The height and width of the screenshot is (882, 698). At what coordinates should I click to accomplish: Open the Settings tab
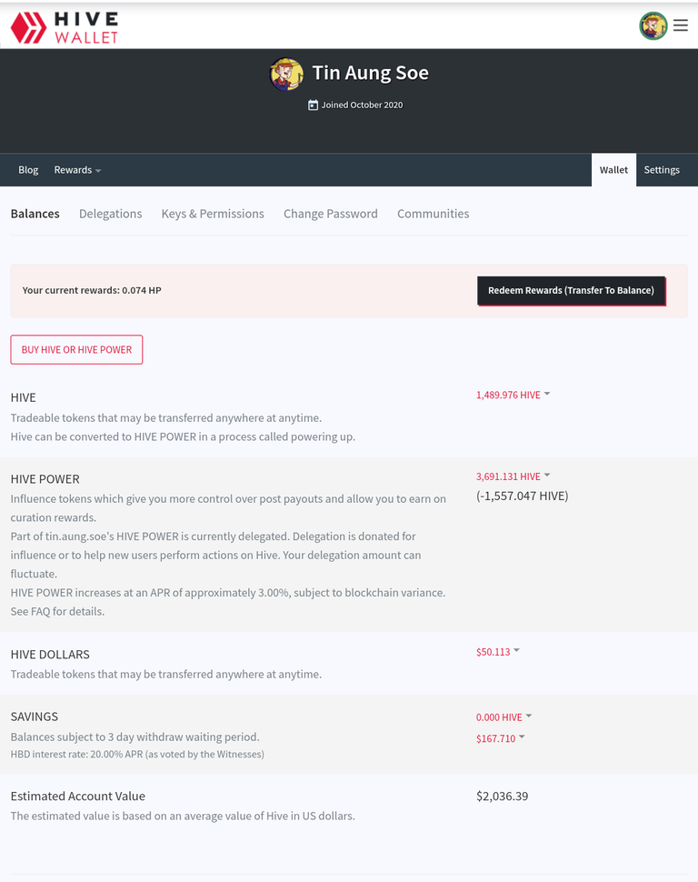pos(662,170)
